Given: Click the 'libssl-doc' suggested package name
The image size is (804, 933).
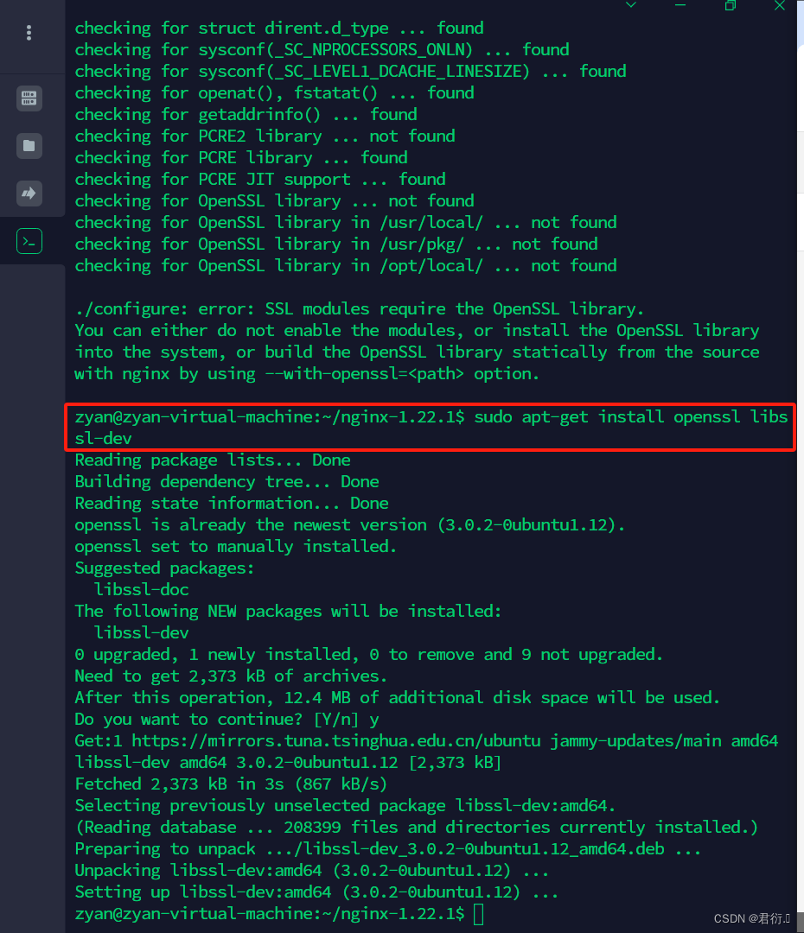Looking at the screenshot, I should [142, 590].
